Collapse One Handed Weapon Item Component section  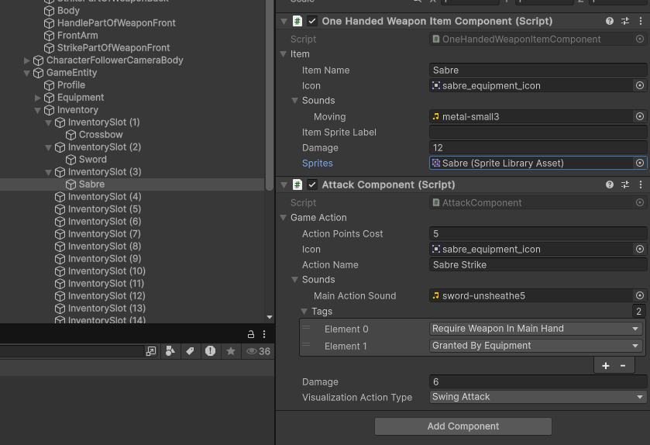284,21
